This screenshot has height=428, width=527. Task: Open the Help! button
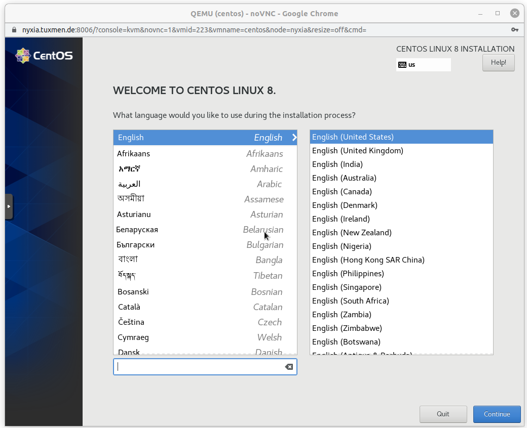coord(498,63)
